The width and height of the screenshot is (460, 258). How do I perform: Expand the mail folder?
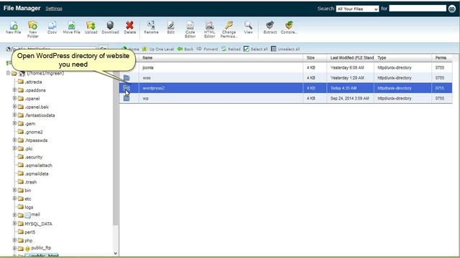point(14,215)
